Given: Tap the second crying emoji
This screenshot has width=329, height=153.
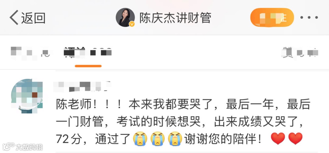Looking at the screenshot, I should [x=157, y=138].
